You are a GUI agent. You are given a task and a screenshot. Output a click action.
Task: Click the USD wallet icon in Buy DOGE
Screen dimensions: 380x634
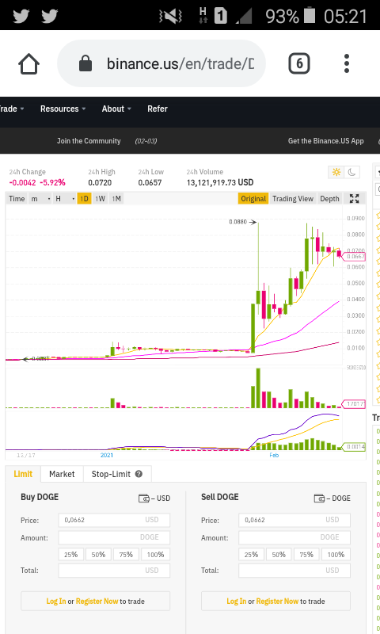pos(144,498)
